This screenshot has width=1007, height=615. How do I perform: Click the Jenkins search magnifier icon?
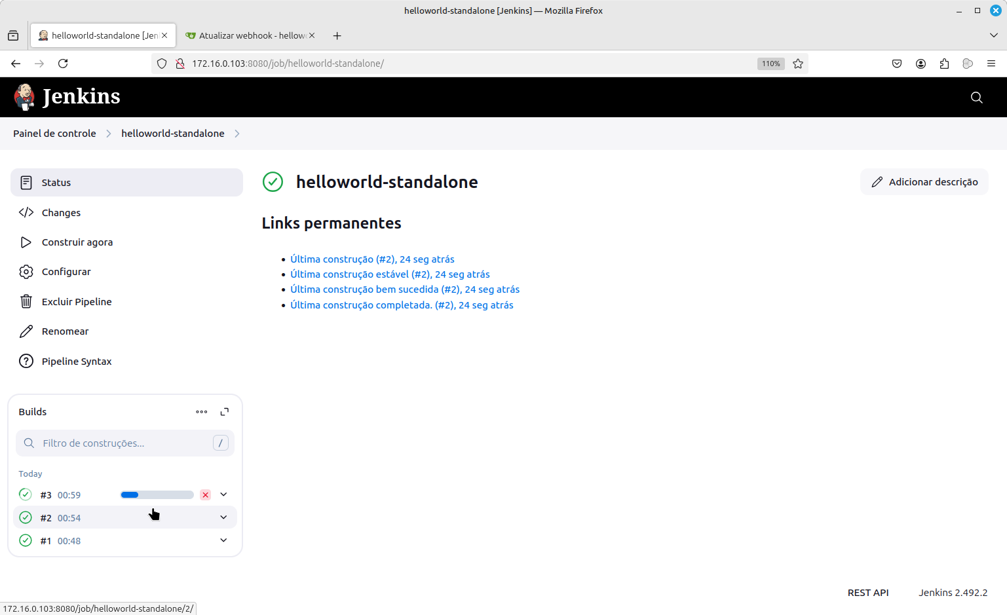pyautogui.click(x=976, y=98)
